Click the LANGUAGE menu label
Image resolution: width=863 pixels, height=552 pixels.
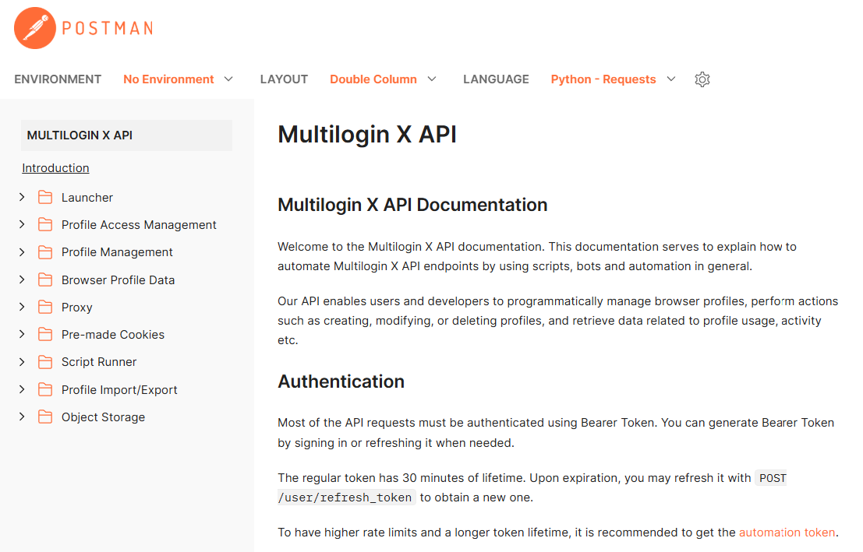tap(496, 79)
